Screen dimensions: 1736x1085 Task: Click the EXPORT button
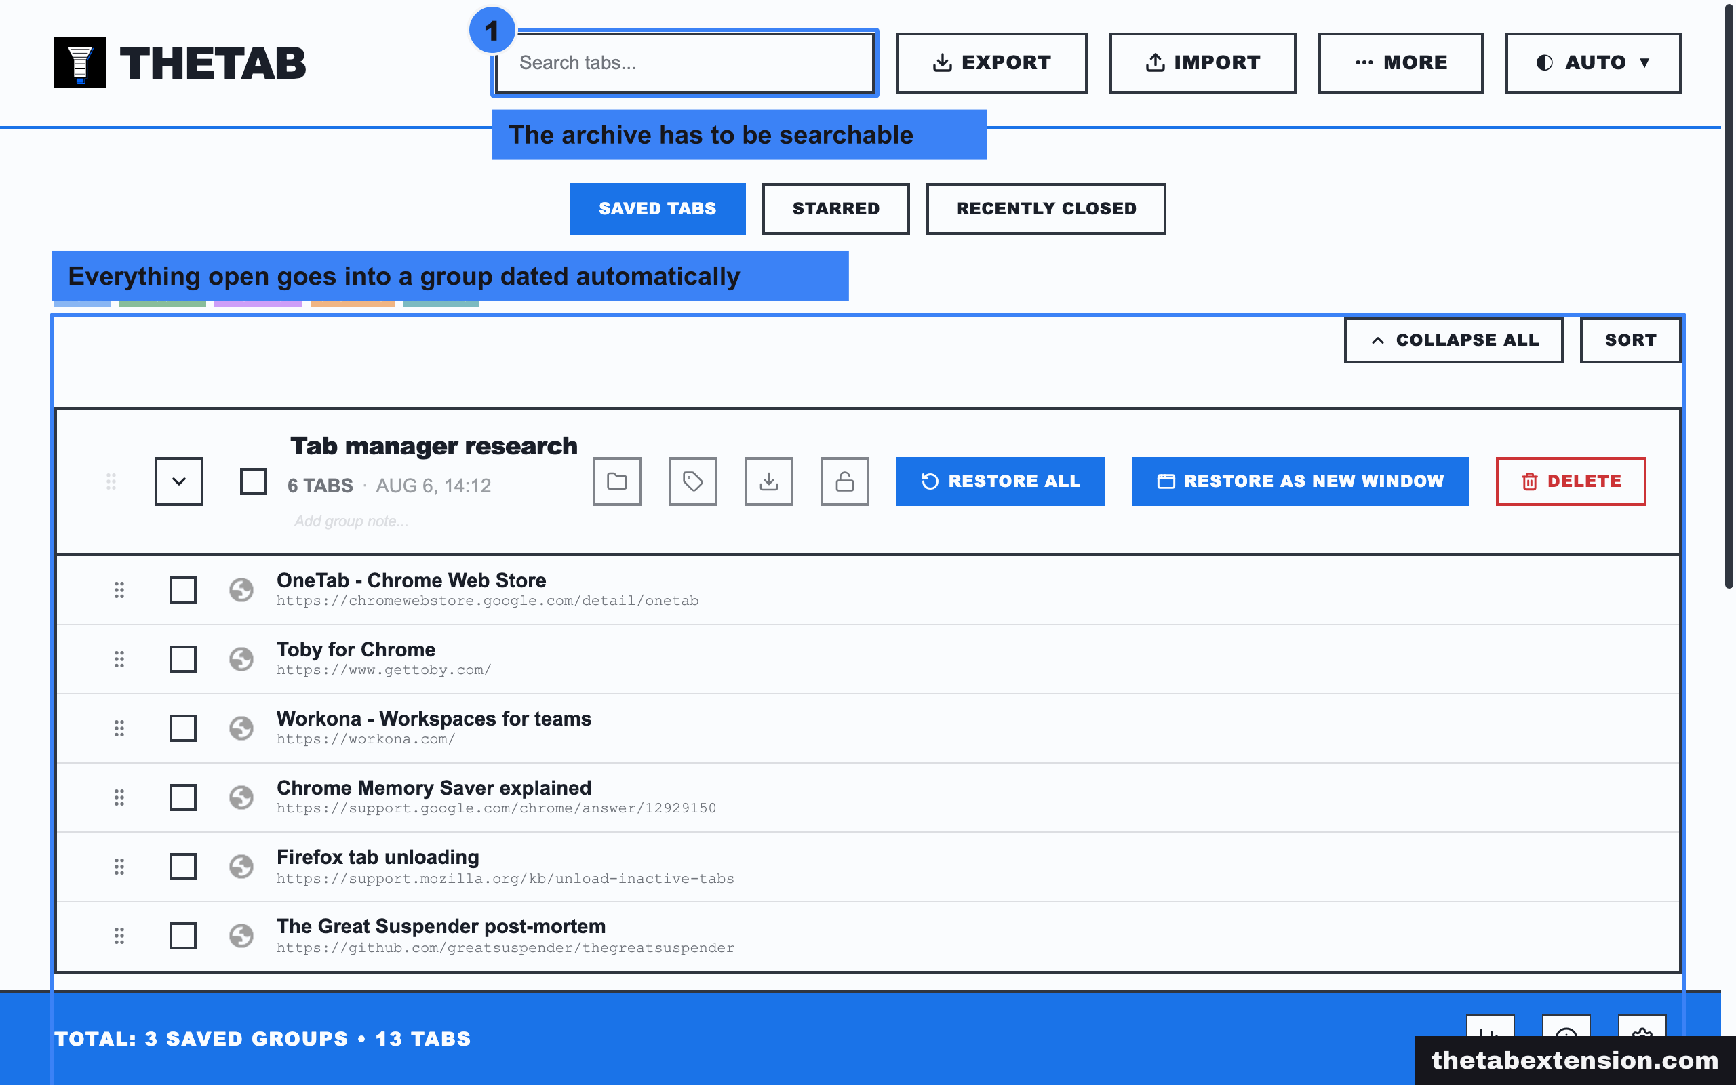(991, 62)
